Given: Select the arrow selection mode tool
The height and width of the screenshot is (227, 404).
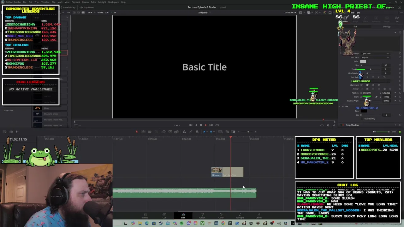Looking at the screenshot, I should click(x=137, y=132).
